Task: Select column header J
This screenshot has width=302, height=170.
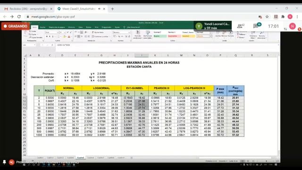Action: pos(142,55)
